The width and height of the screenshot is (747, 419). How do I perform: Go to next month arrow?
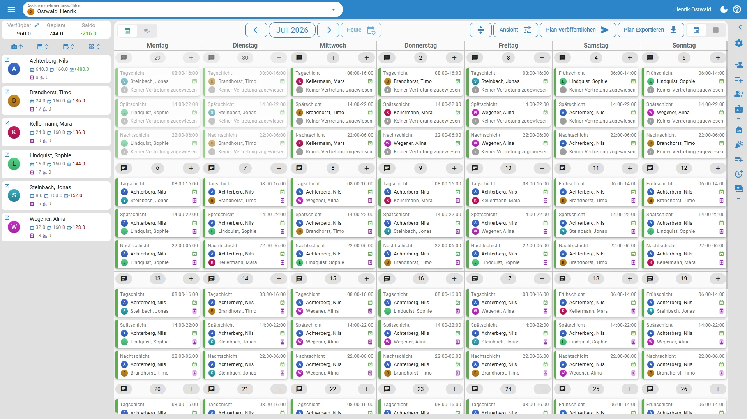(328, 30)
